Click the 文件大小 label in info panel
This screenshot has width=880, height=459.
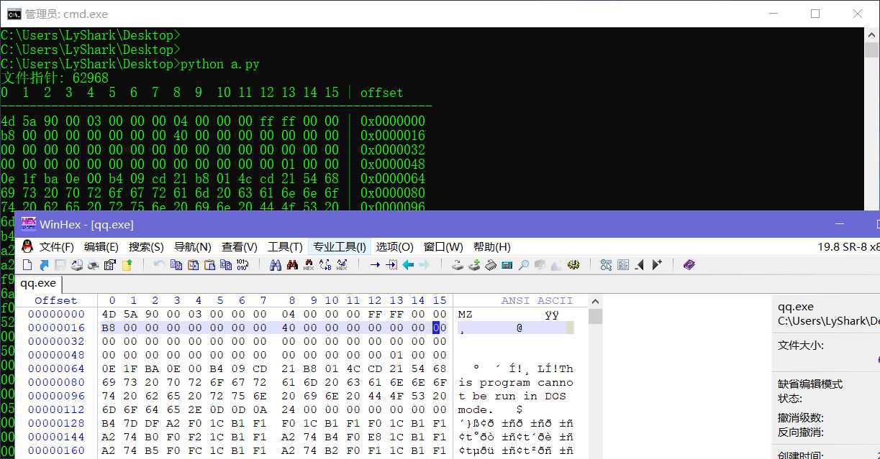coord(801,346)
